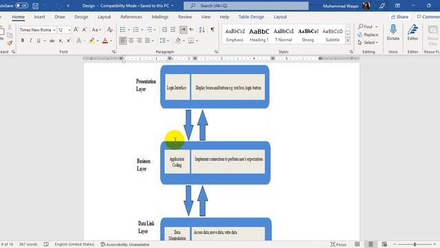Screen dimensions: 440x248
Task: Switch AutoSave toggle on
Action: [x=21, y=6]
